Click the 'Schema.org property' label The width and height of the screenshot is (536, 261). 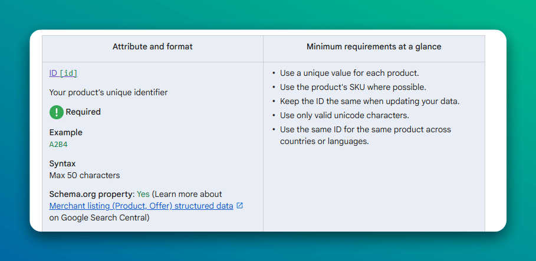(91, 194)
